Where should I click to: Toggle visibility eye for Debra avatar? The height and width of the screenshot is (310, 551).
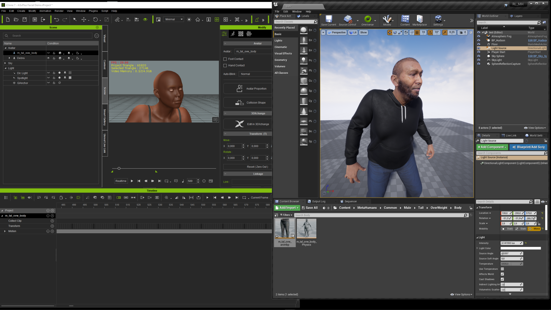click(x=48, y=58)
